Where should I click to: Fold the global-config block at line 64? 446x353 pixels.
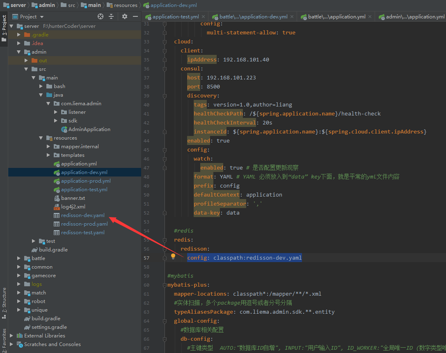(x=165, y=321)
